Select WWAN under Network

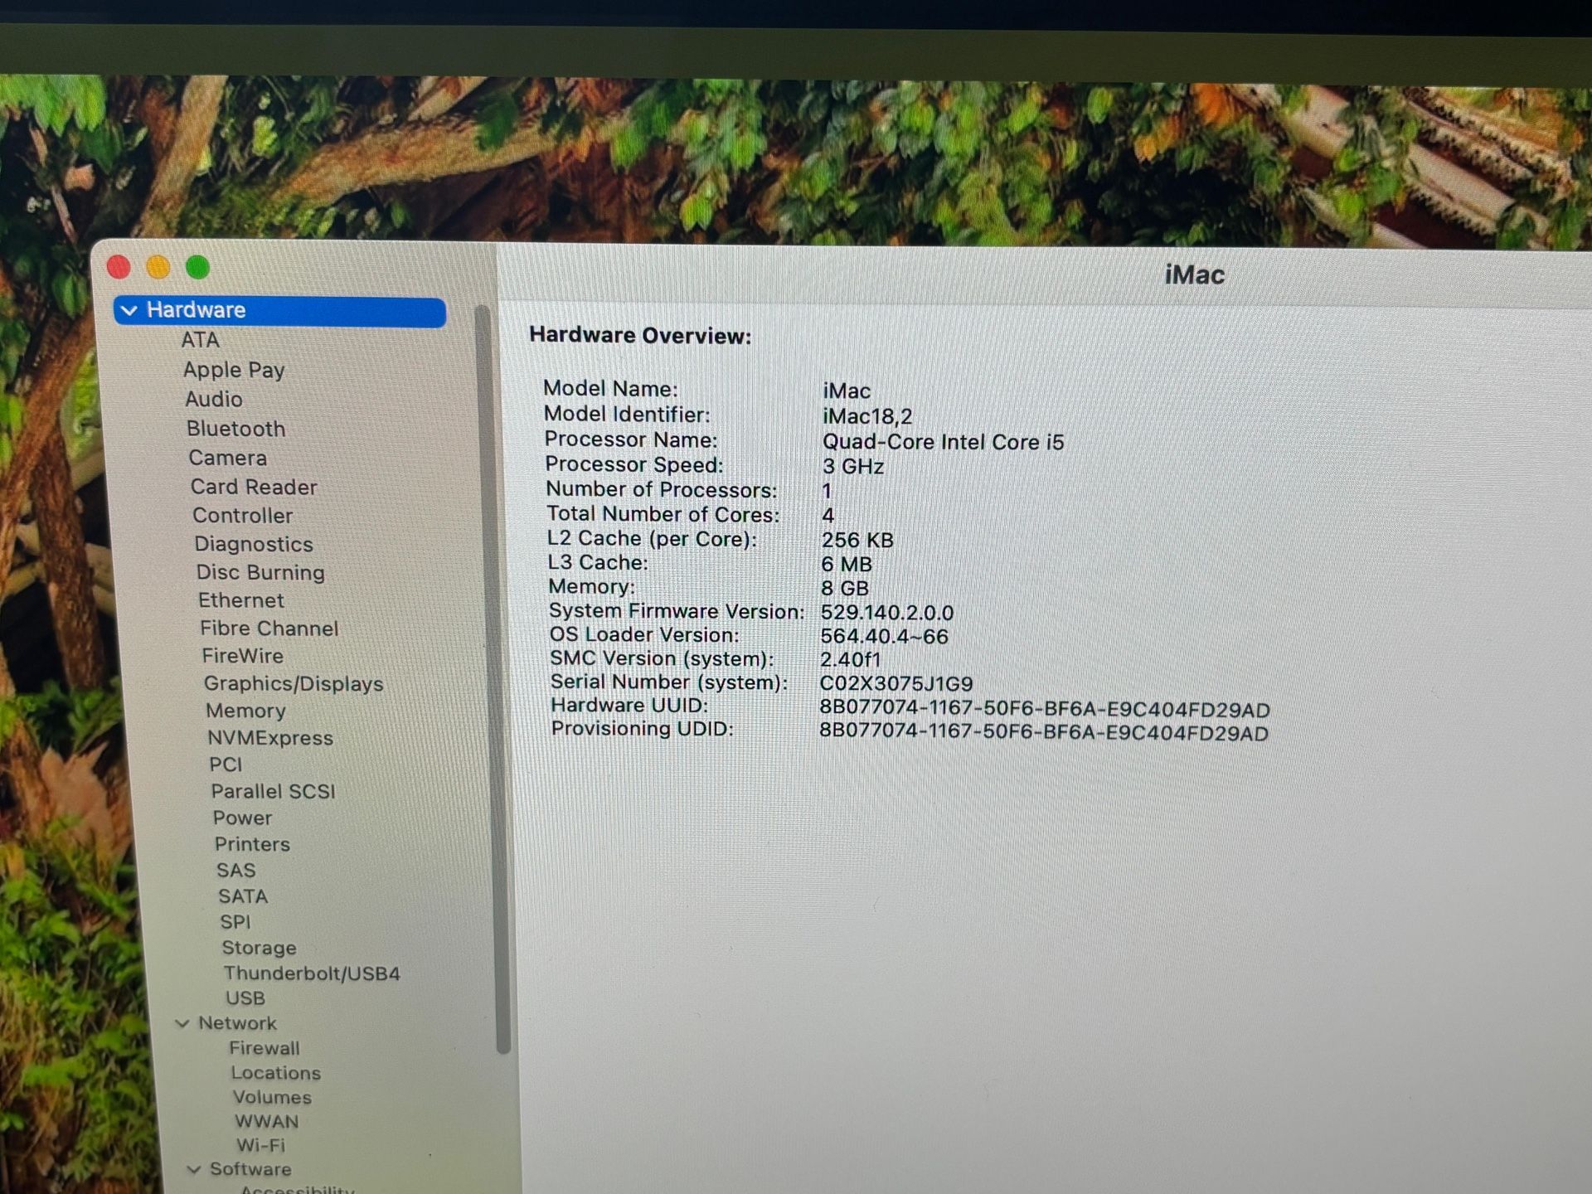click(x=267, y=1121)
